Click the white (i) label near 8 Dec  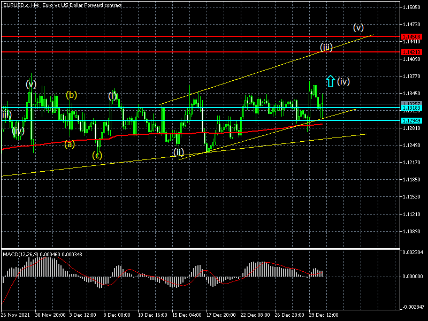coord(112,96)
